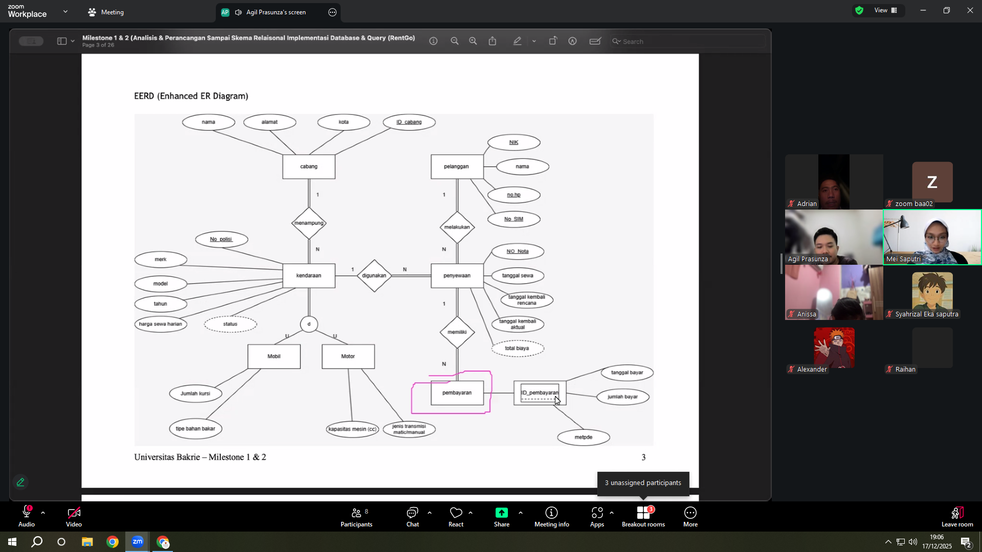982x552 pixels.
Task: Open Windows taskbar search
Action: (x=37, y=542)
